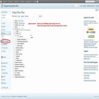99x99 pixels.
Task: Select Corporate Partnerships tree page
Action: pos(20,67)
